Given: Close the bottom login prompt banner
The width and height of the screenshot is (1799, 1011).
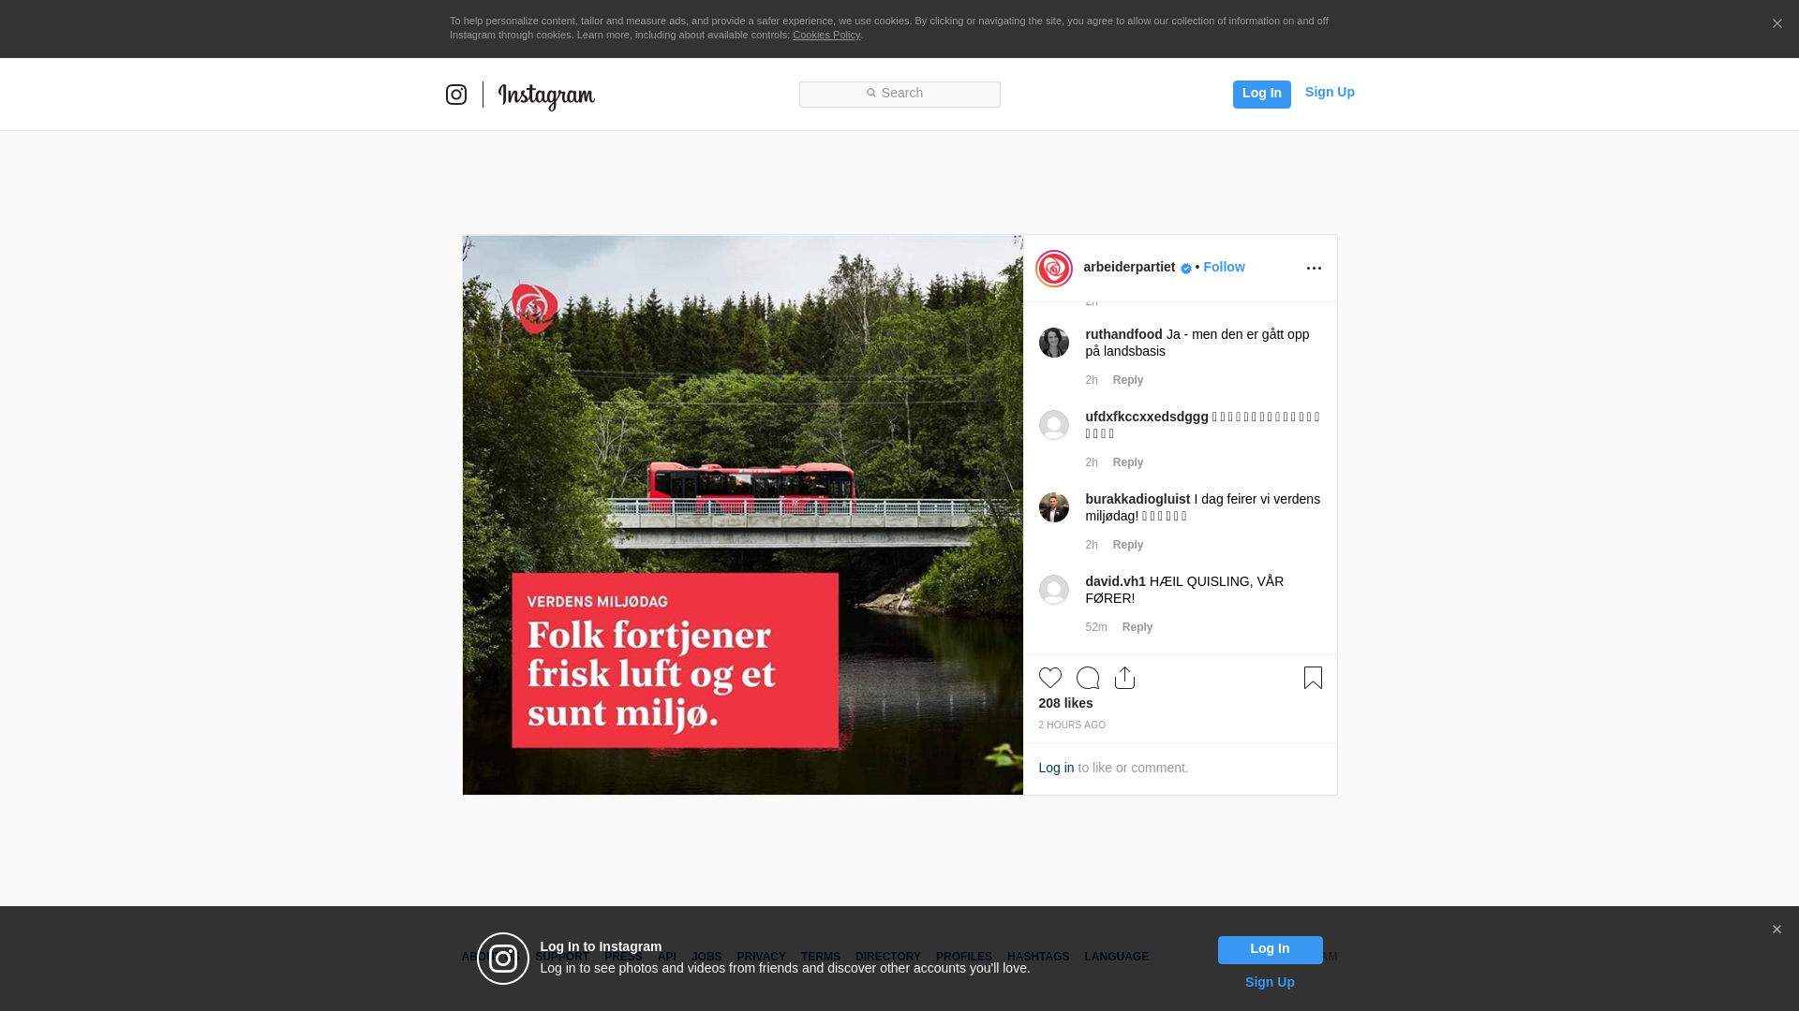Looking at the screenshot, I should click(1777, 930).
